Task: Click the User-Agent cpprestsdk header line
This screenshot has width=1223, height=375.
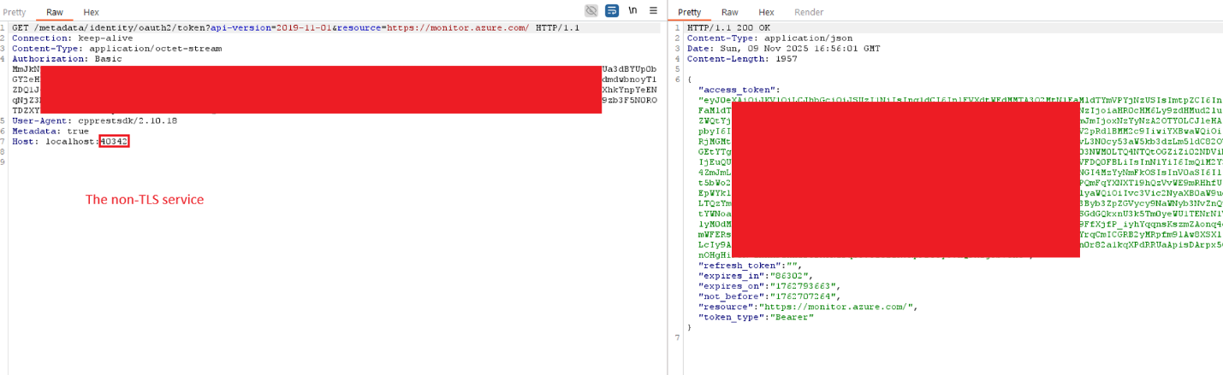Action: coord(94,120)
